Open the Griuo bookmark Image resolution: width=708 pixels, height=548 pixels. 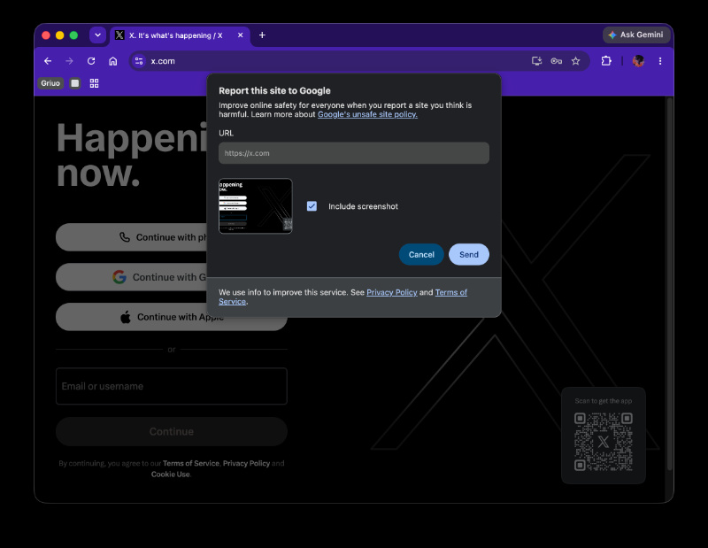coord(50,83)
